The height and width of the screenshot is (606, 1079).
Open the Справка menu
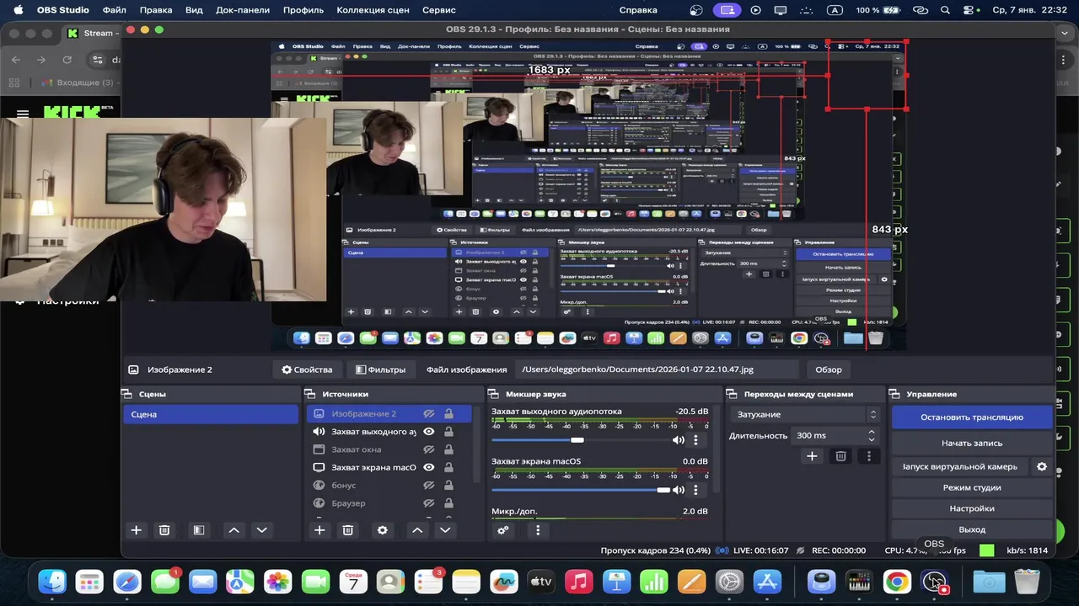pyautogui.click(x=638, y=10)
